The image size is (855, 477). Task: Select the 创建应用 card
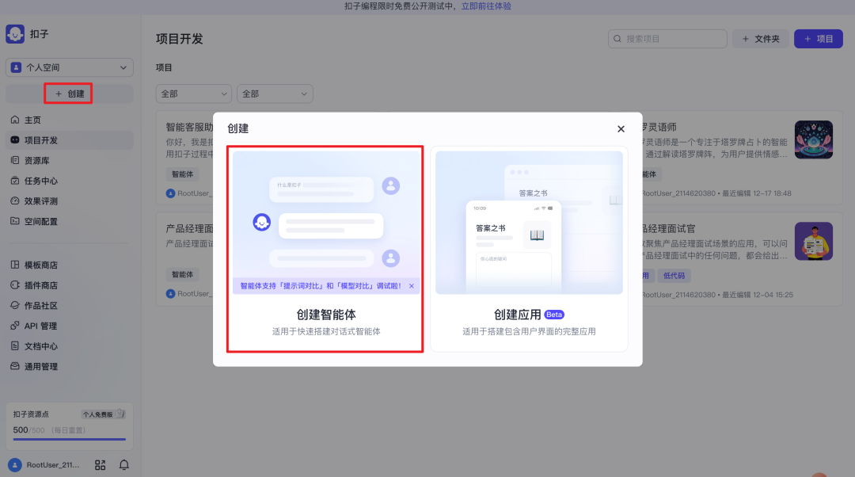tap(529, 249)
